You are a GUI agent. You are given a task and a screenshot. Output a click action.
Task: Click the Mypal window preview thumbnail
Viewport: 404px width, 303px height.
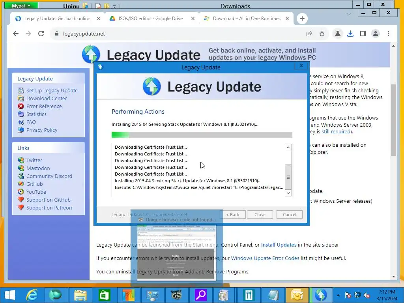coord(176,248)
